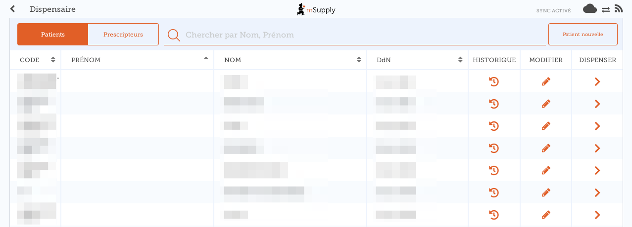Sort the table by CODE column
The height and width of the screenshot is (227, 632).
coord(36,60)
